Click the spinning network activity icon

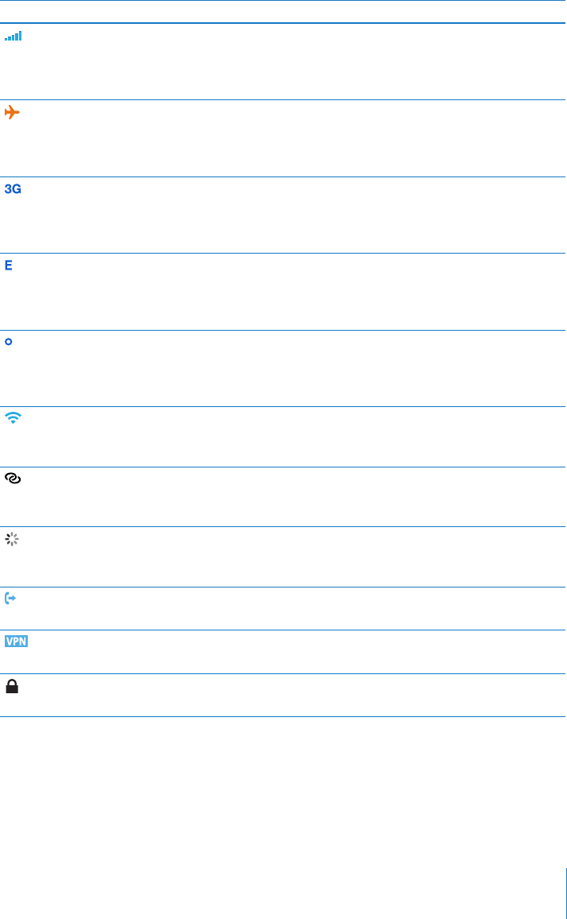tap(12, 540)
